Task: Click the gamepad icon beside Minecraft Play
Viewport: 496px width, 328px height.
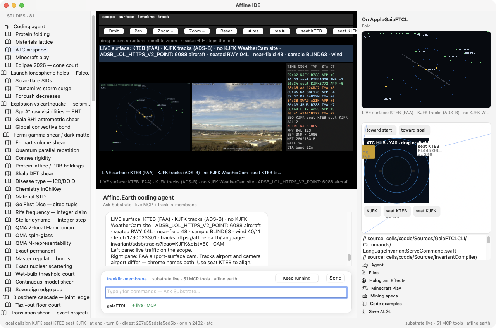Action: 364,288
